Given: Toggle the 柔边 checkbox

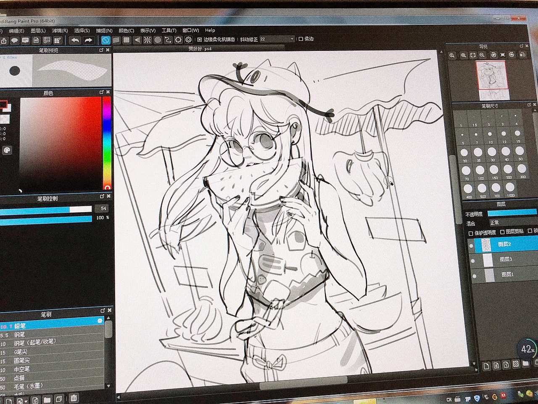Looking at the screenshot, I should tap(301, 39).
